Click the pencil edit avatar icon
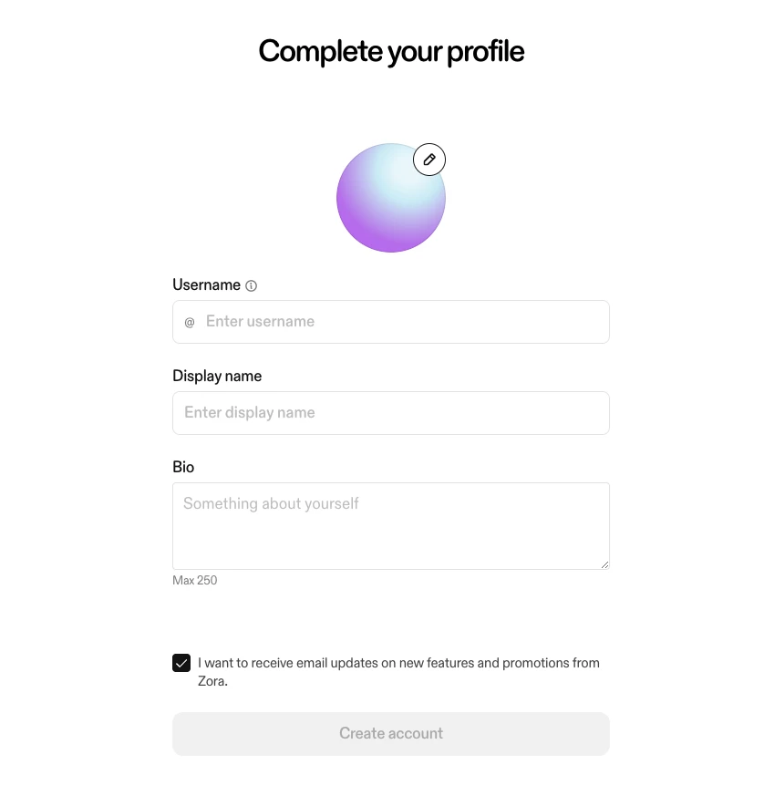This screenshot has width=764, height=796. (x=429, y=160)
